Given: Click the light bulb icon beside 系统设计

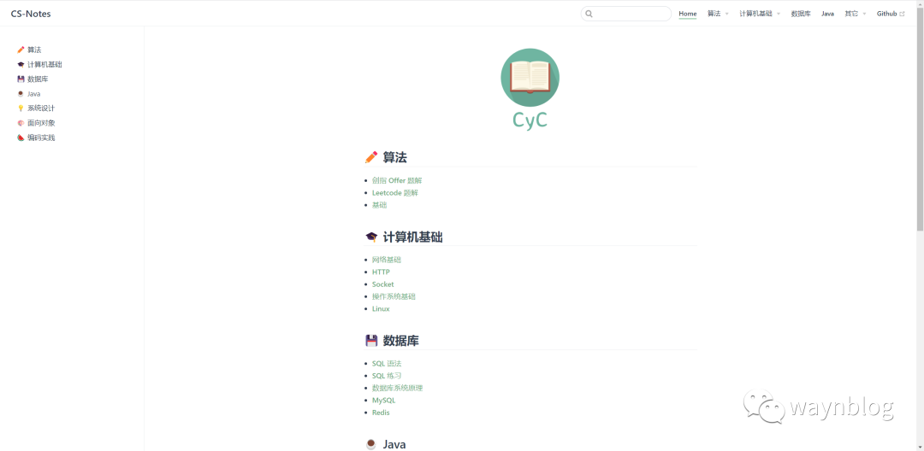Looking at the screenshot, I should coord(21,108).
